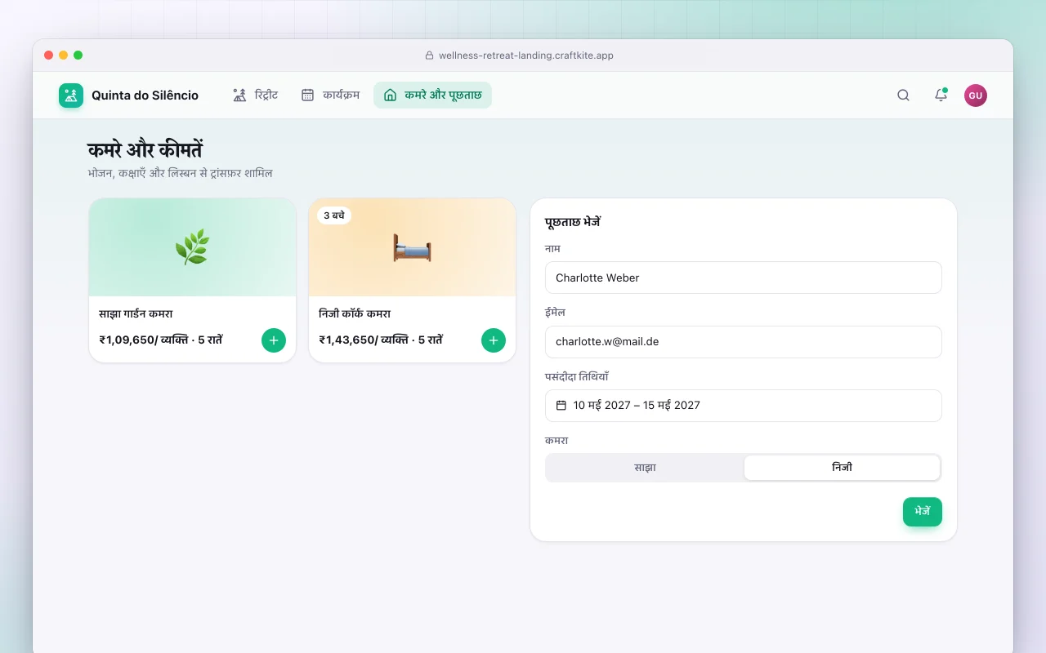
Task: Open the notifications bell icon
Action: click(x=941, y=96)
